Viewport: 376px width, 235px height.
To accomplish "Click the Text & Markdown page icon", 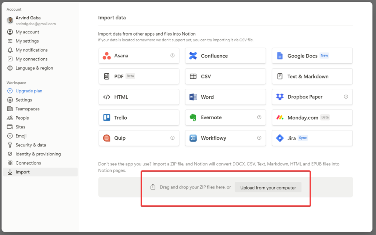I will coord(280,76).
